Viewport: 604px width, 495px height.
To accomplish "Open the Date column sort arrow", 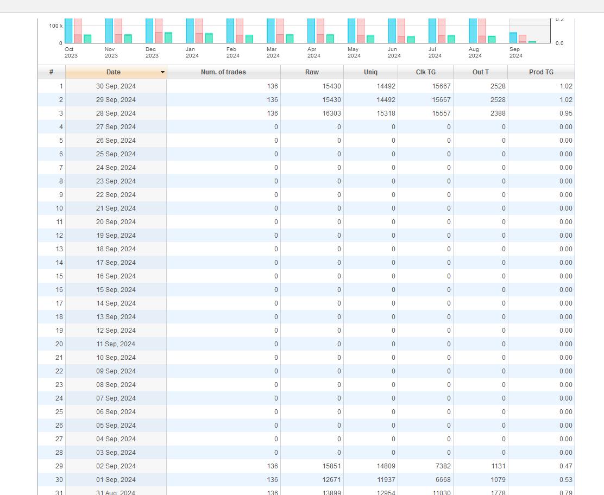I will coord(162,72).
